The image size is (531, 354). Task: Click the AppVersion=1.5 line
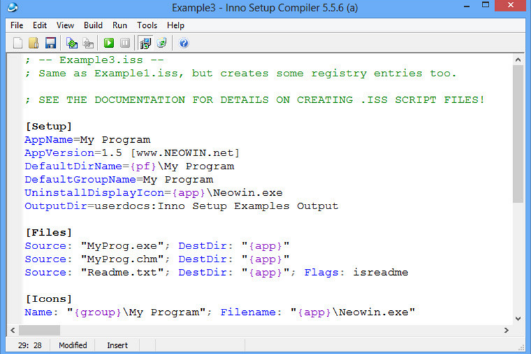pyautogui.click(x=132, y=153)
